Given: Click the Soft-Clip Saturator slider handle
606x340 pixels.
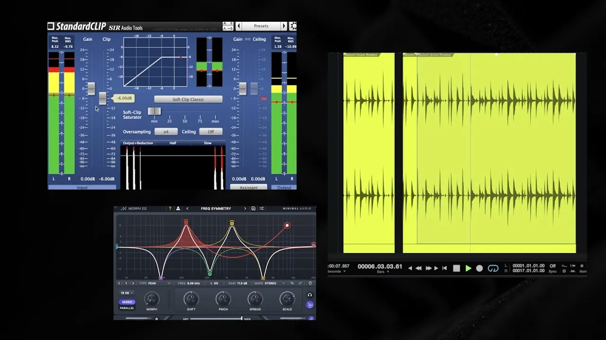Looking at the screenshot, I should click(154, 111).
